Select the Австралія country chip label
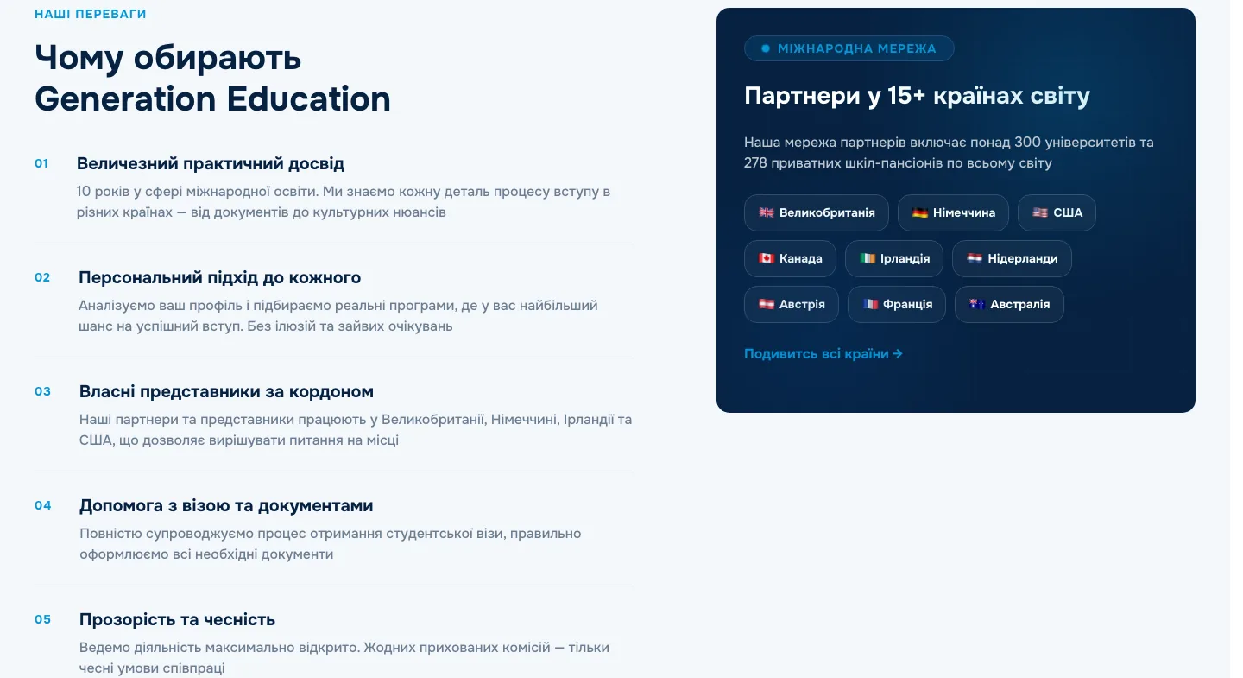Image resolution: width=1243 pixels, height=678 pixels. [1020, 304]
